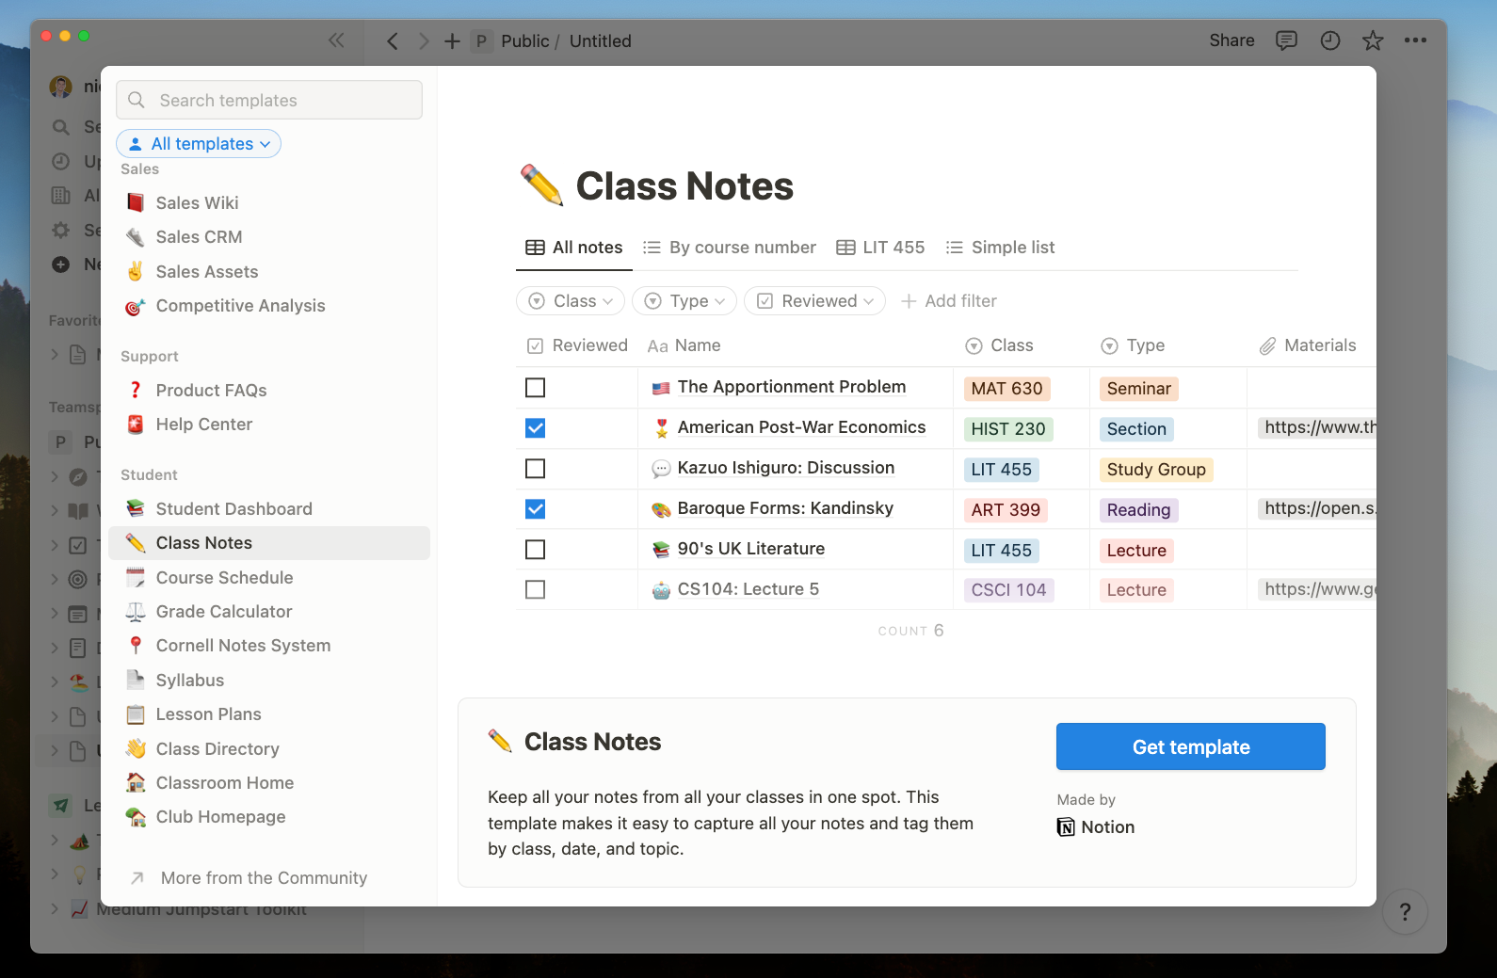Click the Study Group yellow type tag
Viewport: 1497px width, 978px height.
click(1156, 470)
